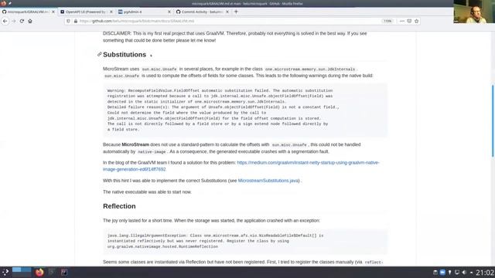The height and width of the screenshot is (278, 495).
Task: Click the webcam video thumbnail
Action: (474, 12)
